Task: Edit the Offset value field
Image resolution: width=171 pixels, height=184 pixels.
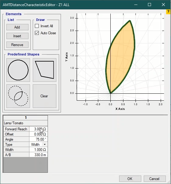Action: 39,134
